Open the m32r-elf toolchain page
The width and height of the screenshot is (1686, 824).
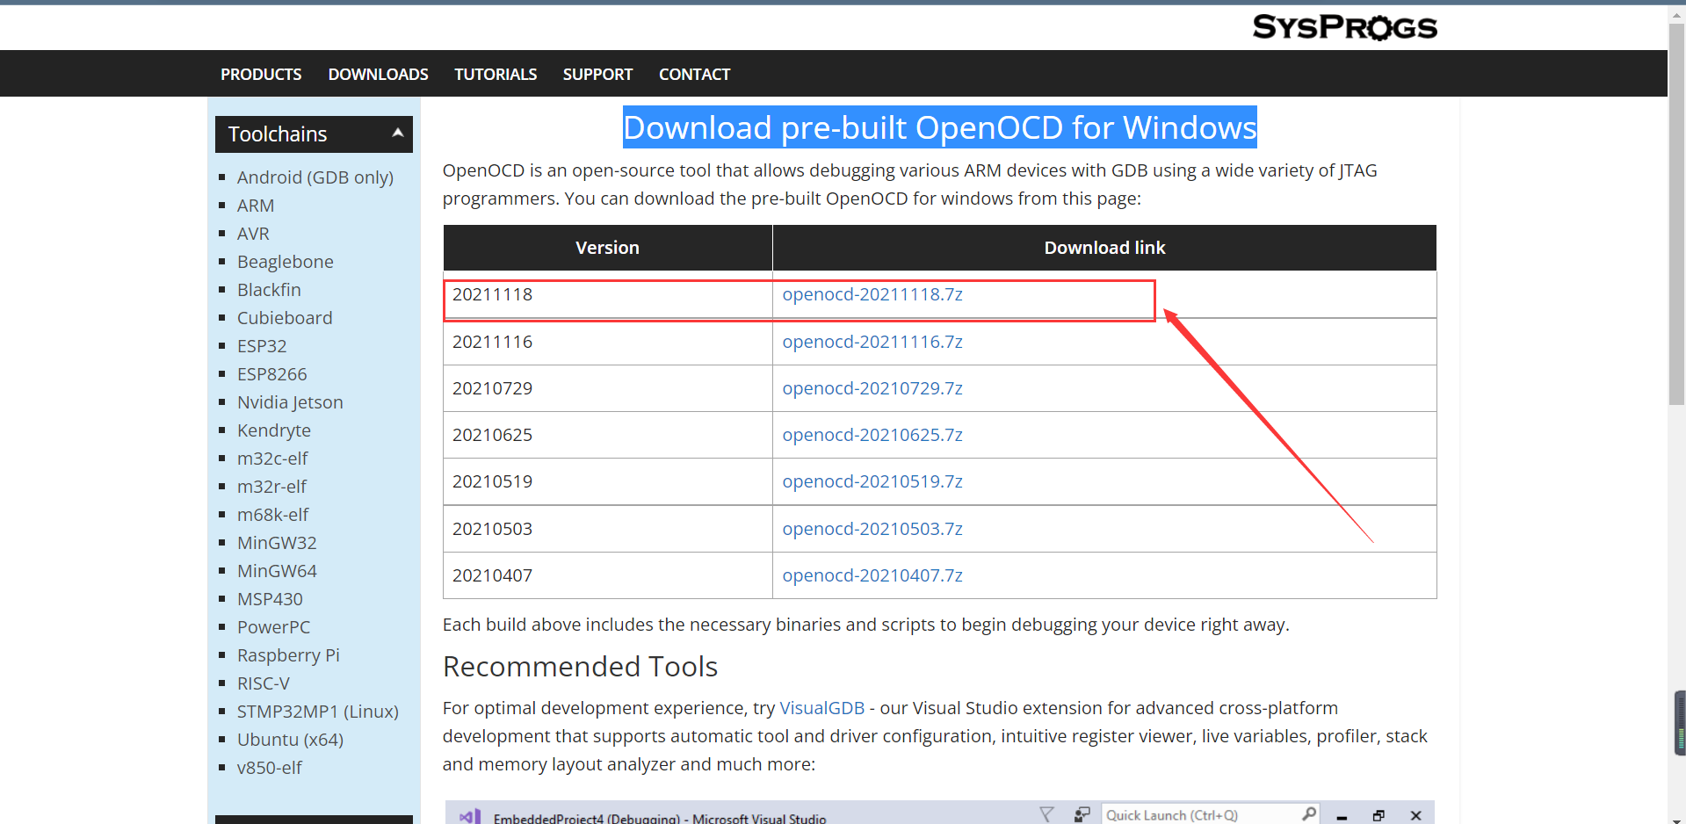pyautogui.click(x=271, y=487)
